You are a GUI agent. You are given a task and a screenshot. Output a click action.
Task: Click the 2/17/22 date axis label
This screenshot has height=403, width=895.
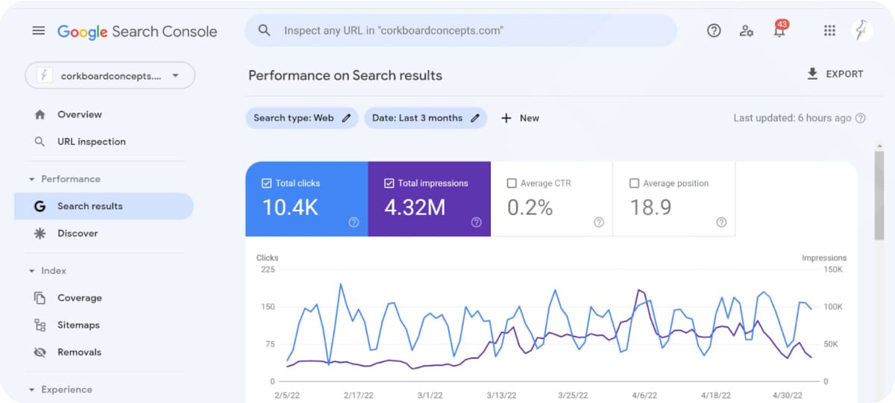point(358,396)
